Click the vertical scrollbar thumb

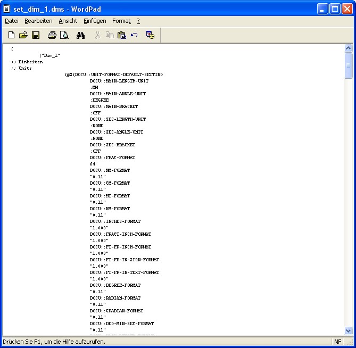click(x=349, y=66)
